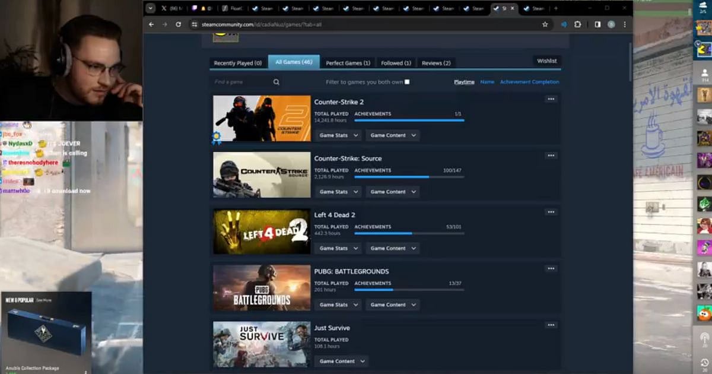This screenshot has height=374, width=712.
Task: Toggle 'Filter to games you both own' checkbox
Action: pyautogui.click(x=407, y=82)
